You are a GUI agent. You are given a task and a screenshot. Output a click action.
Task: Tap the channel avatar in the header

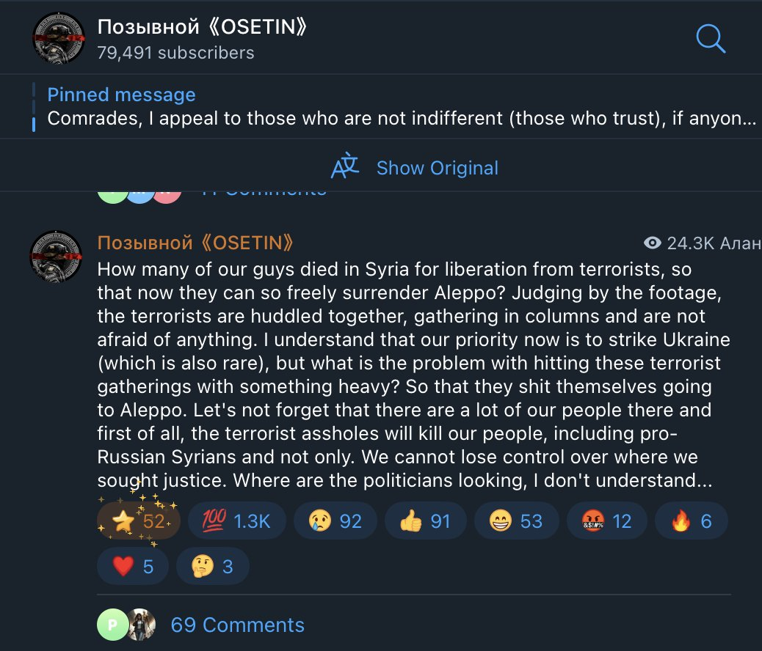click(58, 38)
